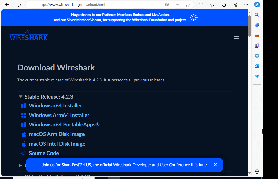The image size is (278, 179).
Task: Toggle light mode sun icon
Action: pyautogui.click(x=194, y=18)
